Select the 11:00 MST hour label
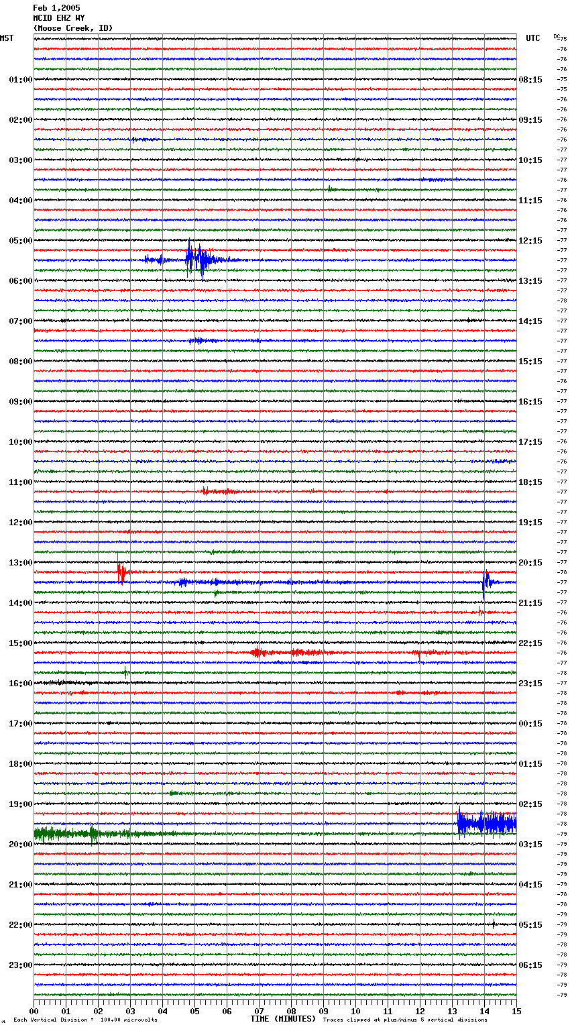This screenshot has width=570, height=1029. 21,482
